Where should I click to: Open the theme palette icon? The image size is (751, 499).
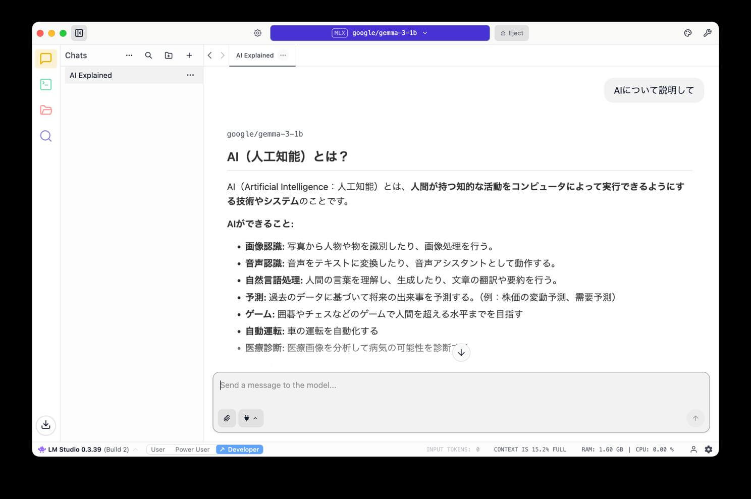(687, 33)
